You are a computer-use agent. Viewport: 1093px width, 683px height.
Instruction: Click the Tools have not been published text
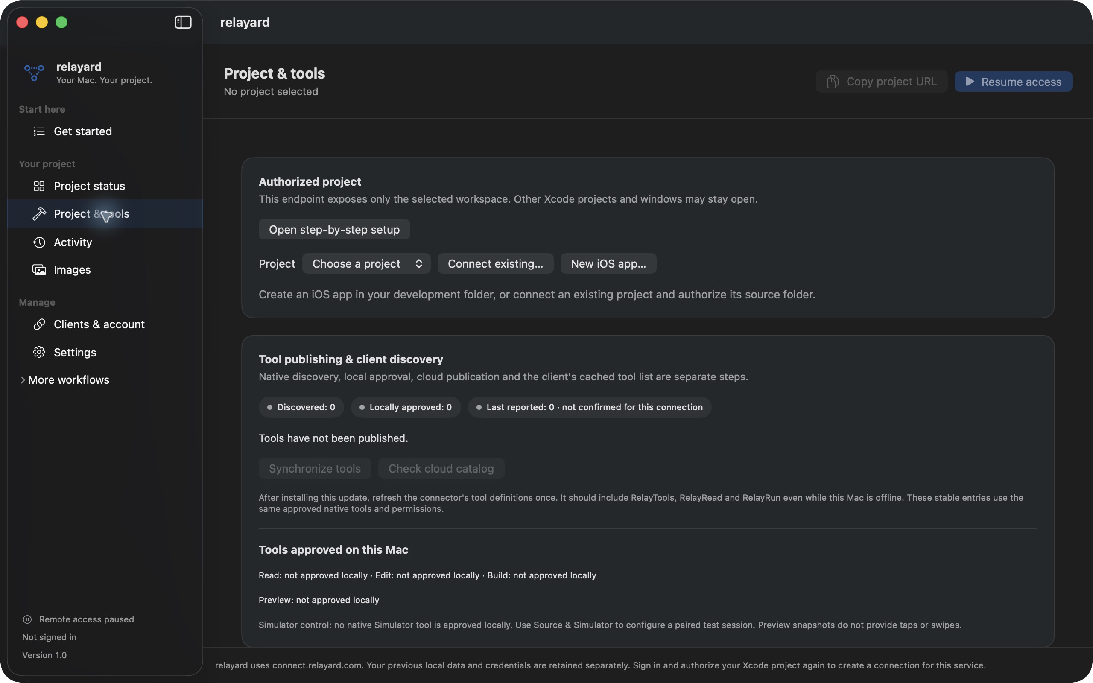click(x=333, y=438)
